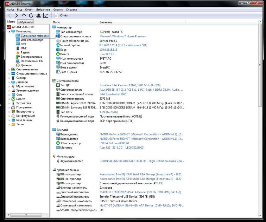Click tree panel scroll right arrow

coord(47,215)
